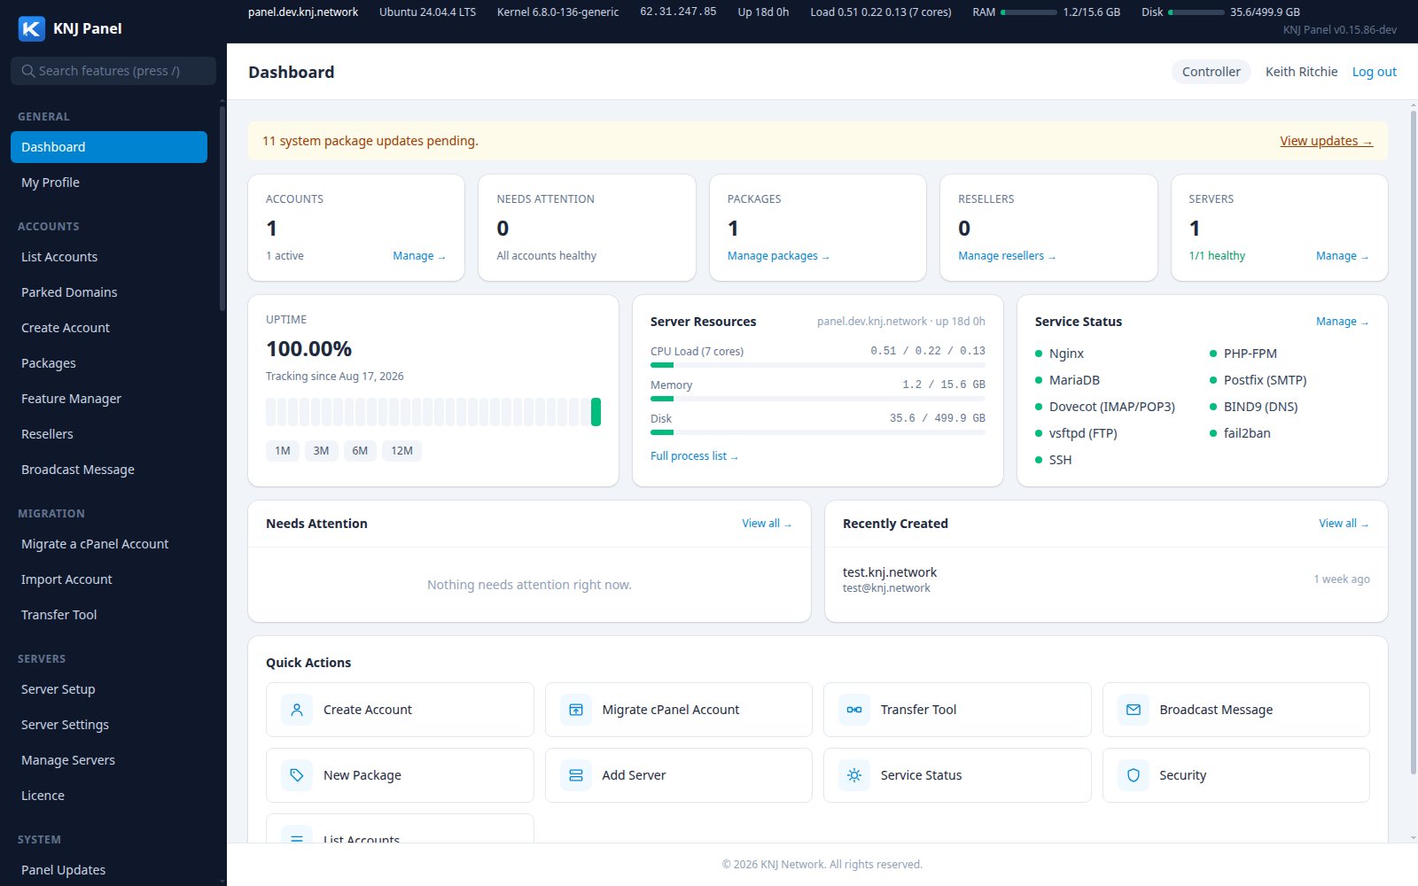The width and height of the screenshot is (1418, 886).
Task: Click the magnifier icon in the search box
Action: pyautogui.click(x=28, y=71)
